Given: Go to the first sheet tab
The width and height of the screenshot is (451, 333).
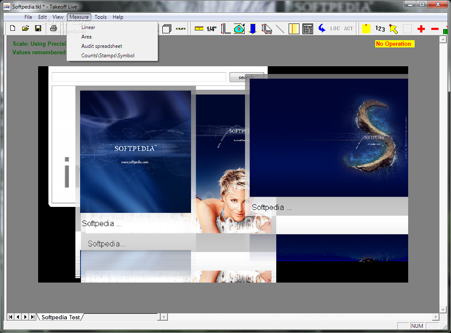Looking at the screenshot, I should pos(11,317).
